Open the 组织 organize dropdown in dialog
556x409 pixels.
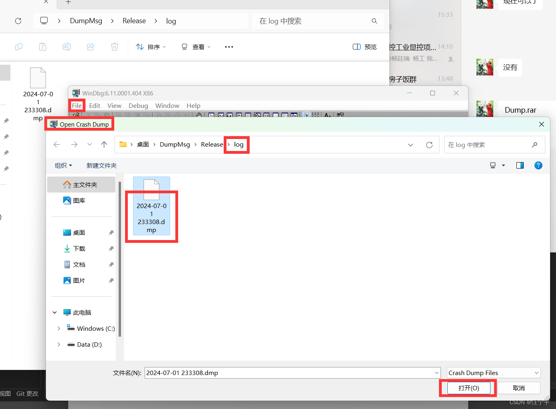(x=64, y=165)
